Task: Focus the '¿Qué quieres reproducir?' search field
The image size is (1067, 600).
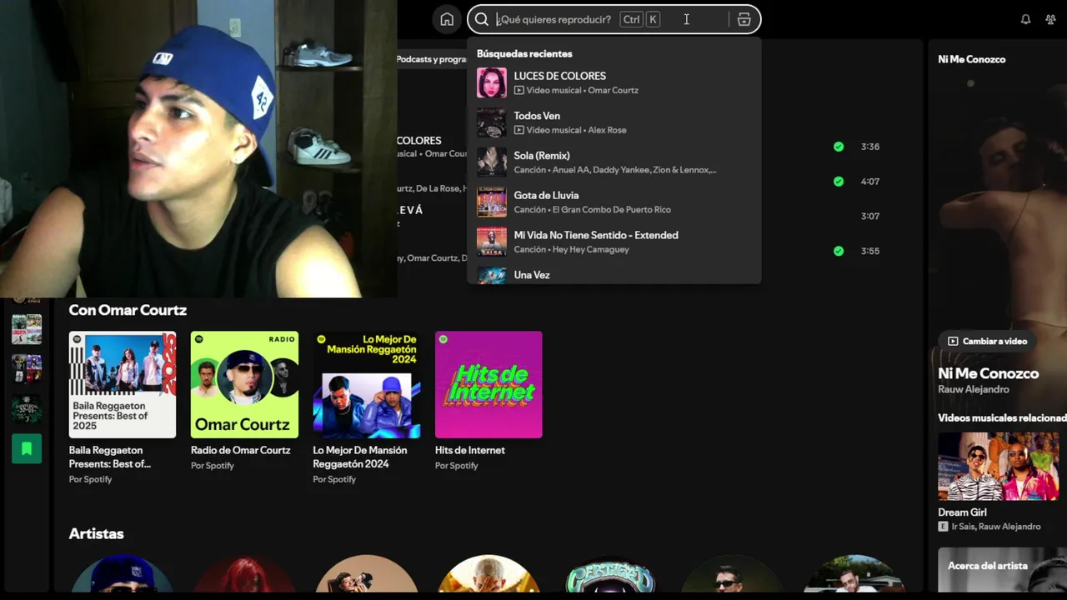Action: [614, 19]
